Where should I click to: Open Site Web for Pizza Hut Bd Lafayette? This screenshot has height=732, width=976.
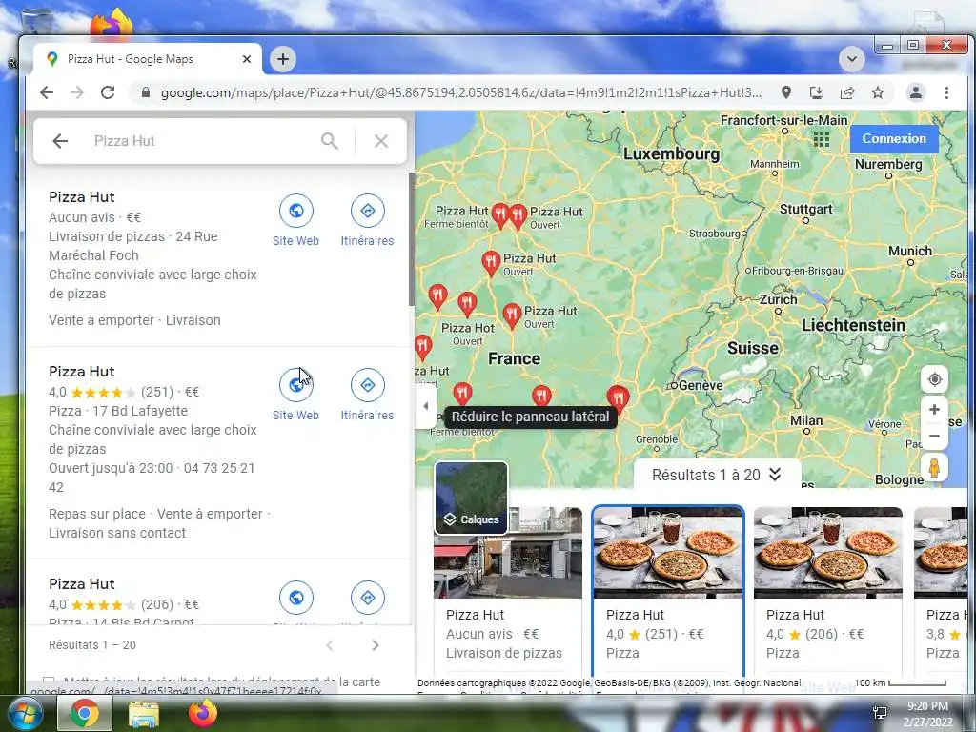click(295, 396)
